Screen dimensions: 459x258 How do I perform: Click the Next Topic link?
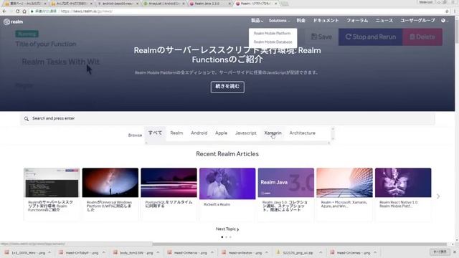pyautogui.click(x=227, y=229)
